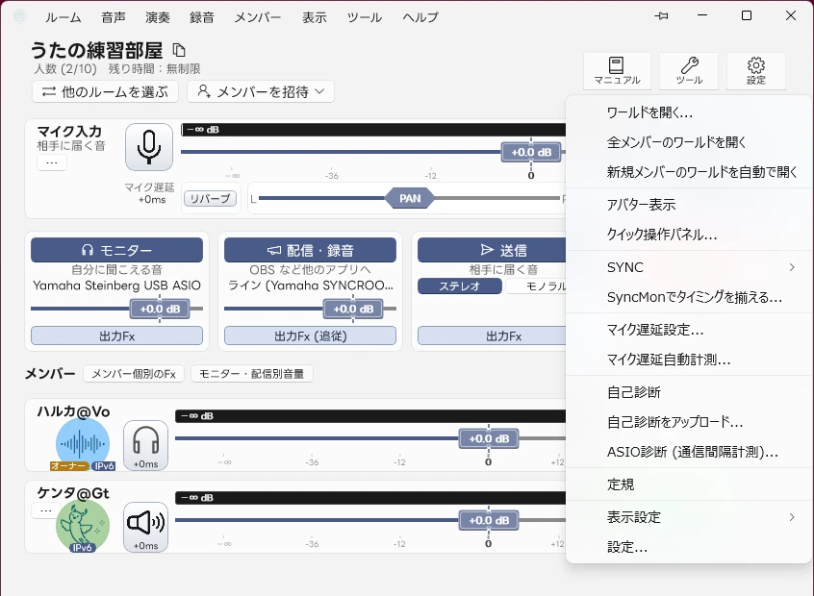Screen dimensions: 814x596
Task: Open the three-dot menu under マイク入力
Action: (x=51, y=162)
